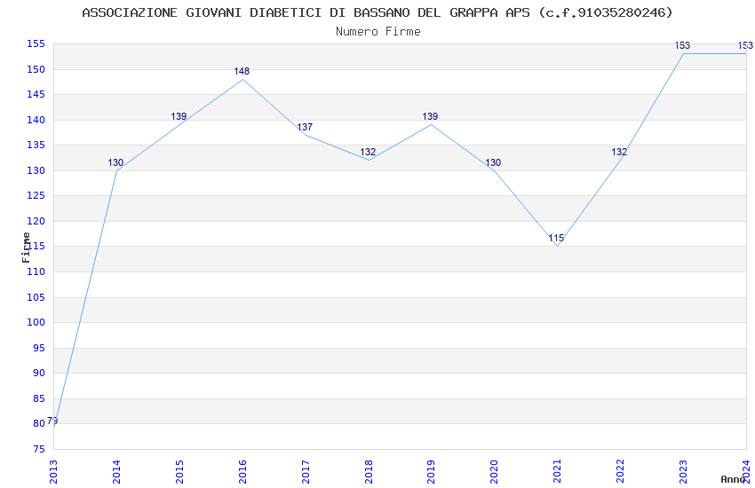The width and height of the screenshot is (755, 488).
Task: Click the Anno x-axis title
Action: click(733, 479)
